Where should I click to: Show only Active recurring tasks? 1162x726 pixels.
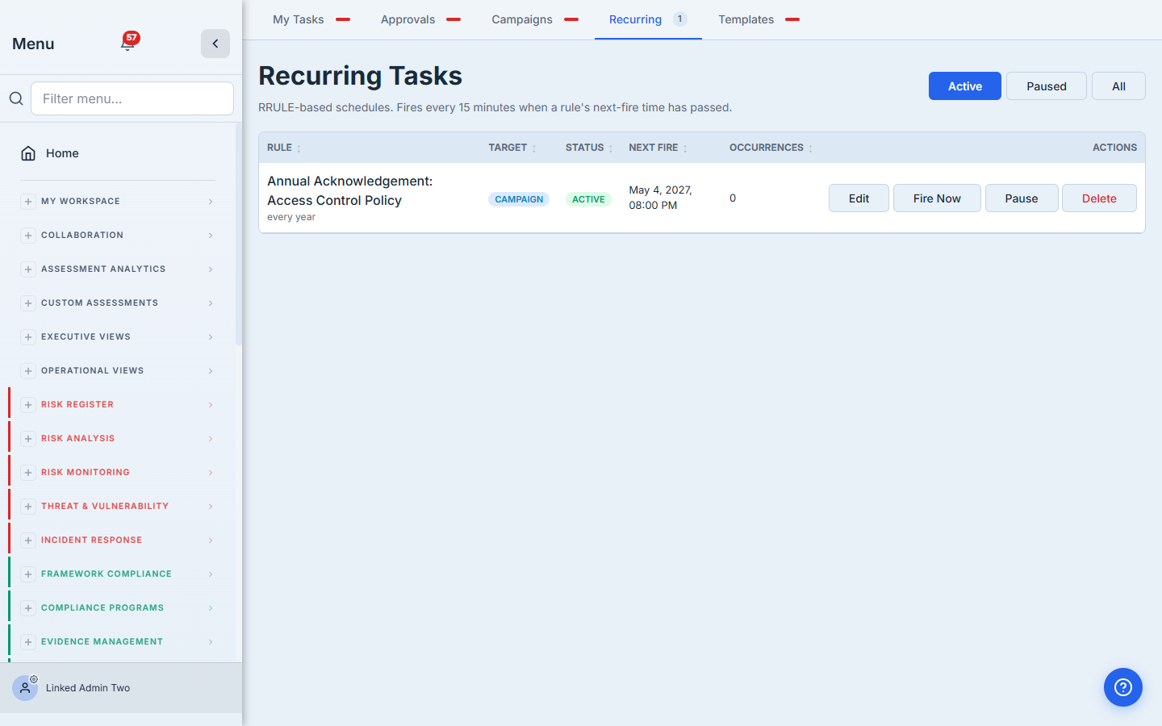tap(965, 86)
